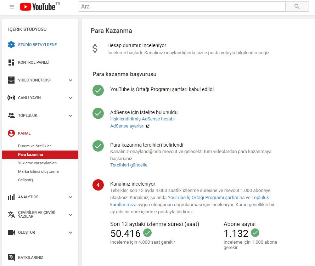Expand the Analytics chevron
This screenshot has width=315, height=266.
[x=71, y=197]
